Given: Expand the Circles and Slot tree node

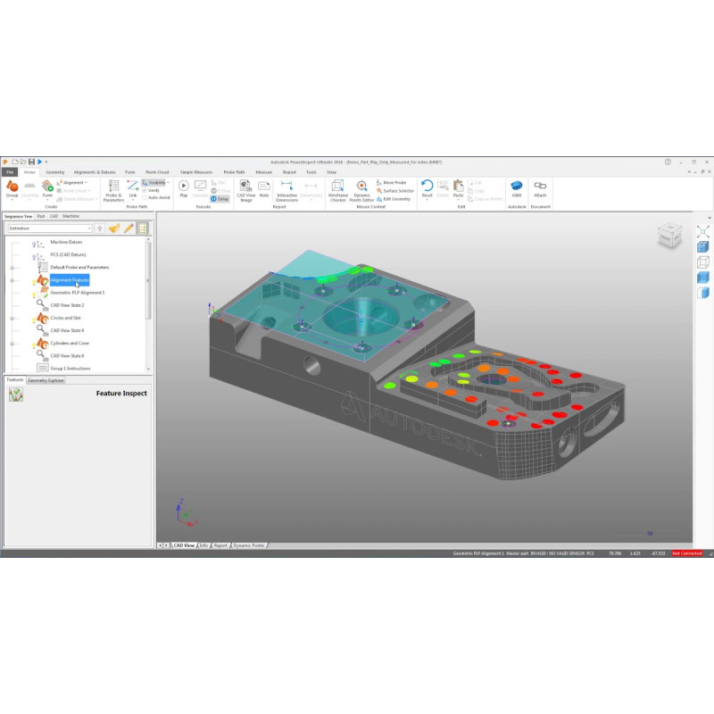Looking at the screenshot, I should coord(12,318).
